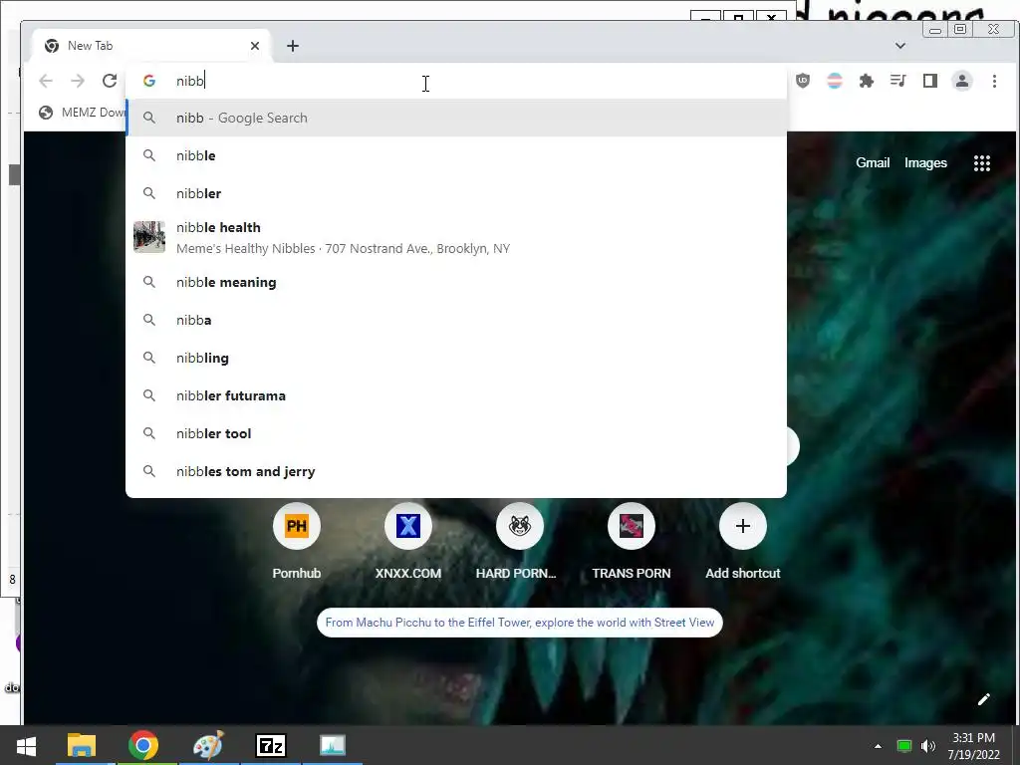Choose the 'nibble' suggestion
The height and width of the screenshot is (765, 1020).
(x=456, y=155)
